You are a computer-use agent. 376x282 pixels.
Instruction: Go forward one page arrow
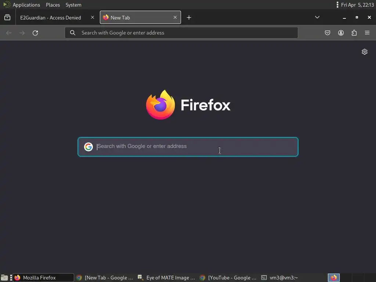point(22,33)
